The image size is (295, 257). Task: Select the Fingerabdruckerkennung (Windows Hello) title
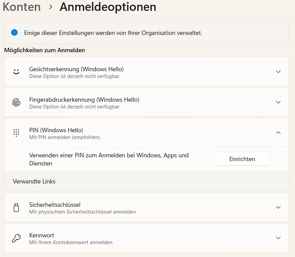click(84, 100)
